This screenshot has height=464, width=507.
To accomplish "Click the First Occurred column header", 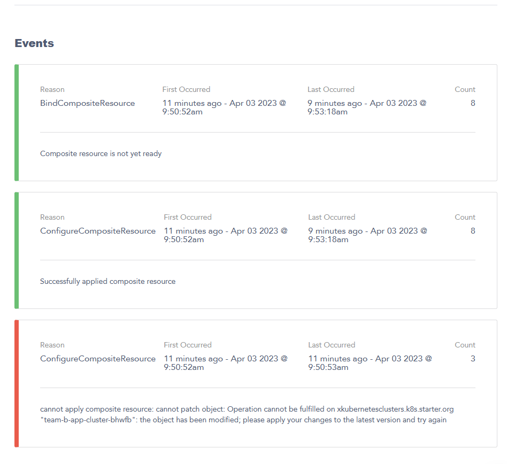I will click(x=186, y=89).
